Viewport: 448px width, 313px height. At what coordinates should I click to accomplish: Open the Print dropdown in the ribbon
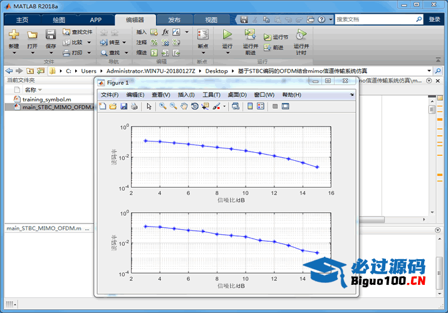click(x=88, y=53)
